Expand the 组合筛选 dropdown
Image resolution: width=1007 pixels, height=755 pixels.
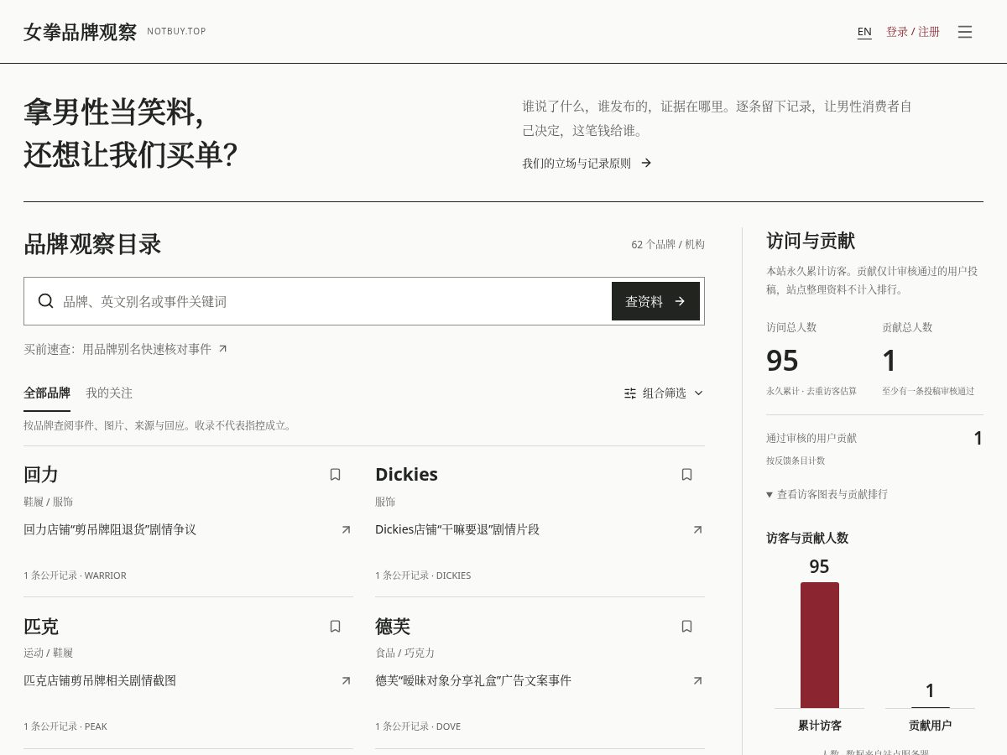664,393
